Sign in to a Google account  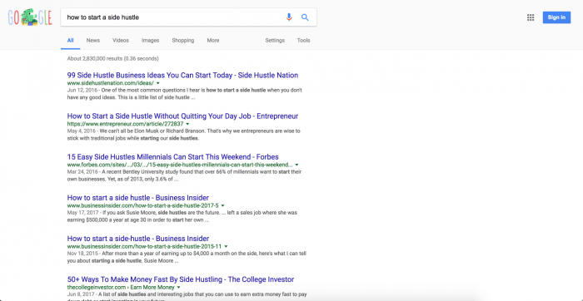point(556,17)
